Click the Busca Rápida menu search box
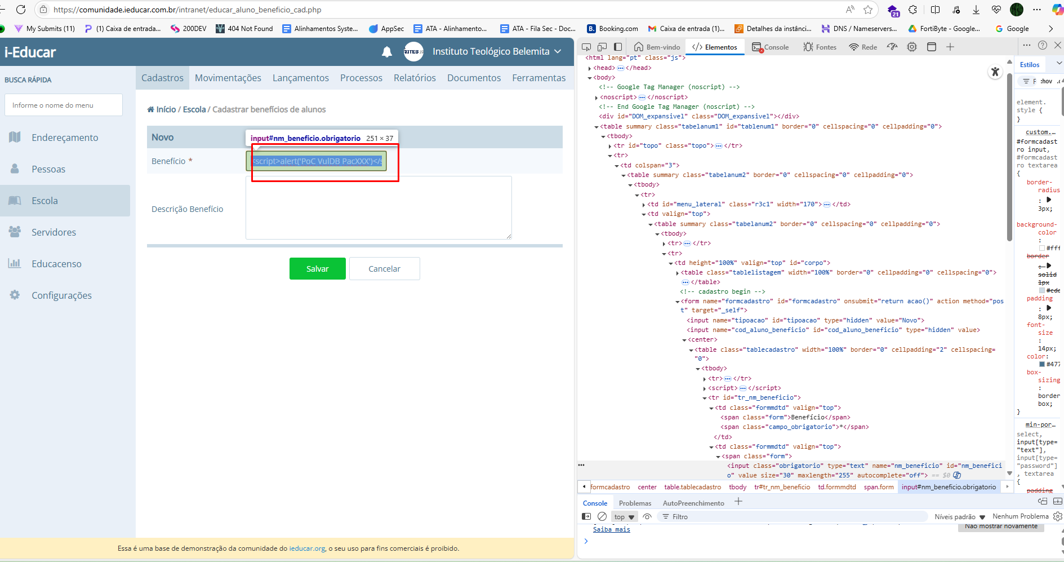1064x562 pixels. tap(64, 105)
